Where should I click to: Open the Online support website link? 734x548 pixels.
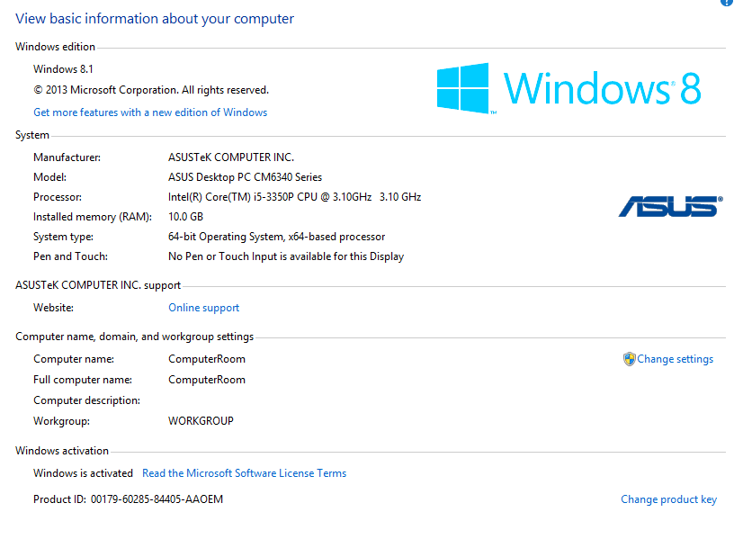[x=203, y=308]
